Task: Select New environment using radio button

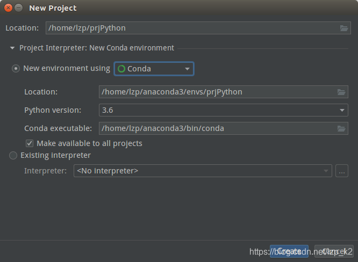Action: click(x=16, y=68)
